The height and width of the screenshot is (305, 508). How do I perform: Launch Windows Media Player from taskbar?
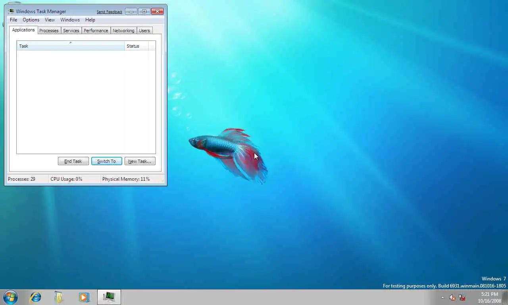(x=84, y=297)
